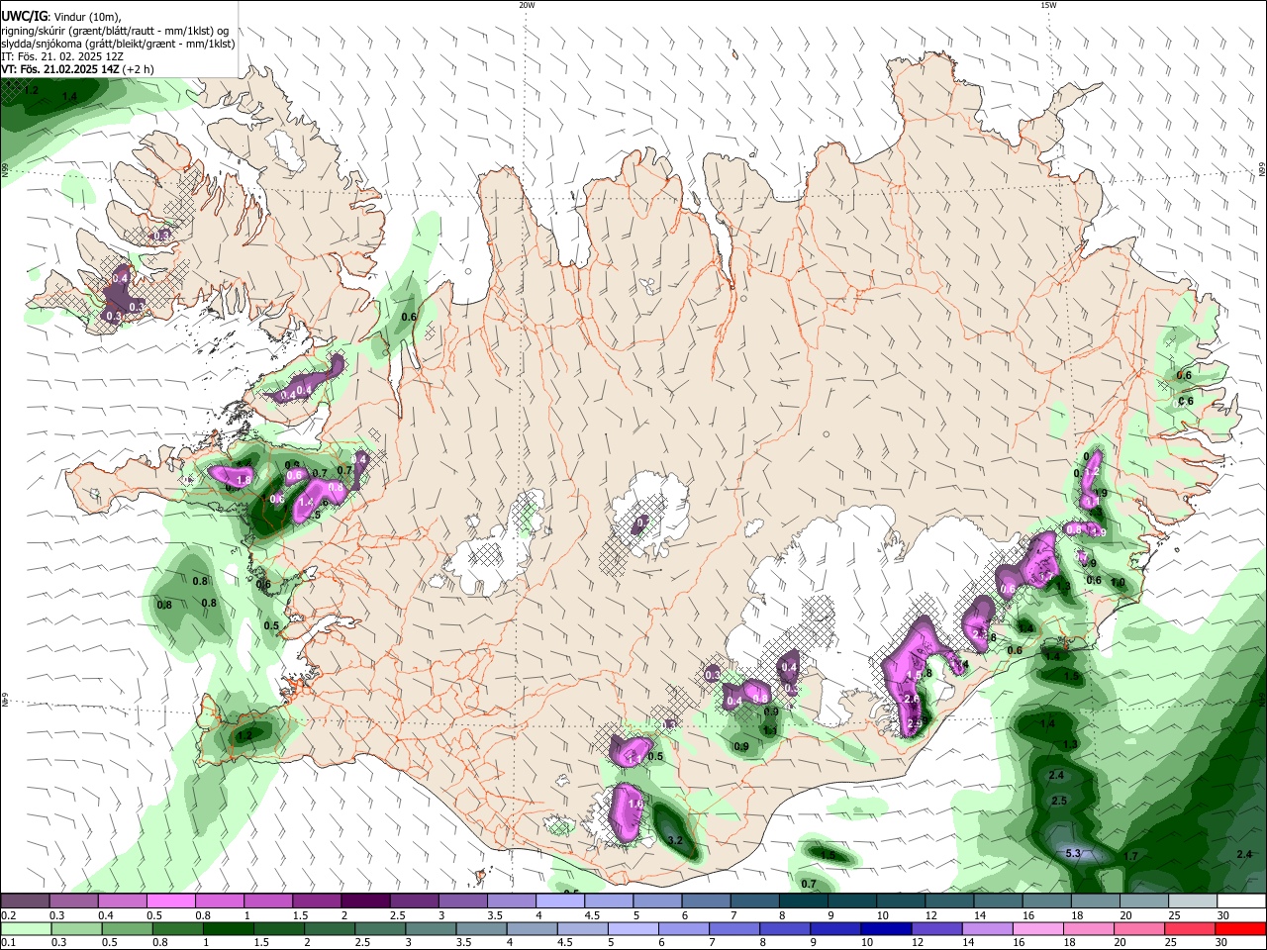Pick the first grey-purple swatch in upper legend
This screenshot has height=950, width=1267.
[25, 902]
